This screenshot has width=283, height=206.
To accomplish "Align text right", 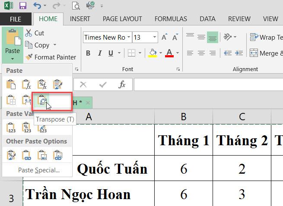I will tap(213, 53).
